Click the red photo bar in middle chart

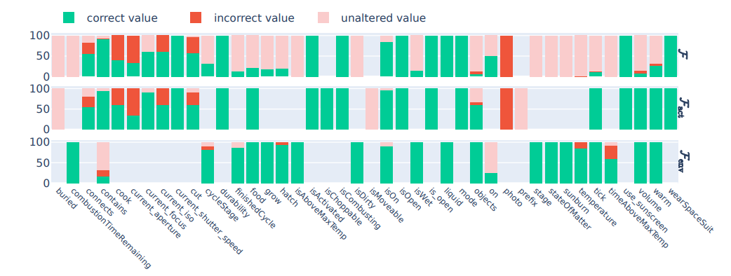(x=507, y=109)
